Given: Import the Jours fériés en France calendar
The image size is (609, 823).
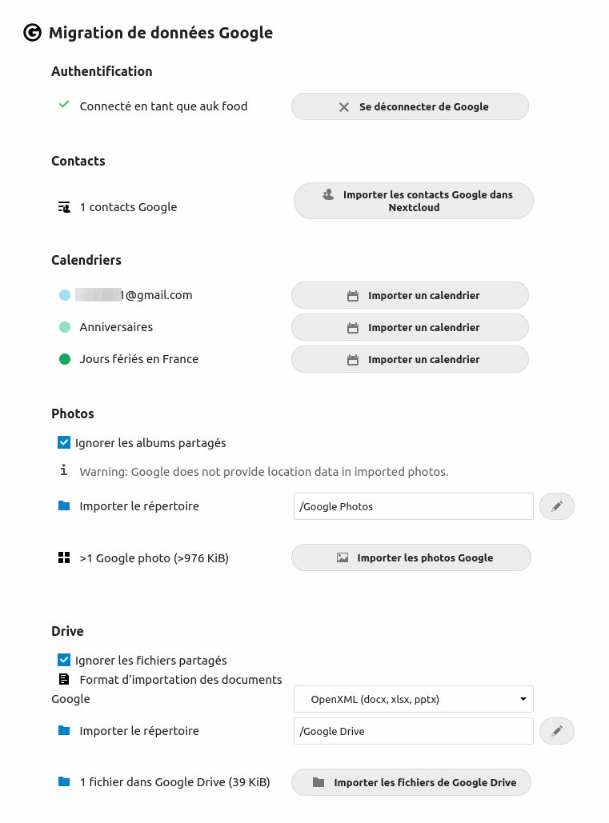Looking at the screenshot, I should click(x=410, y=360).
